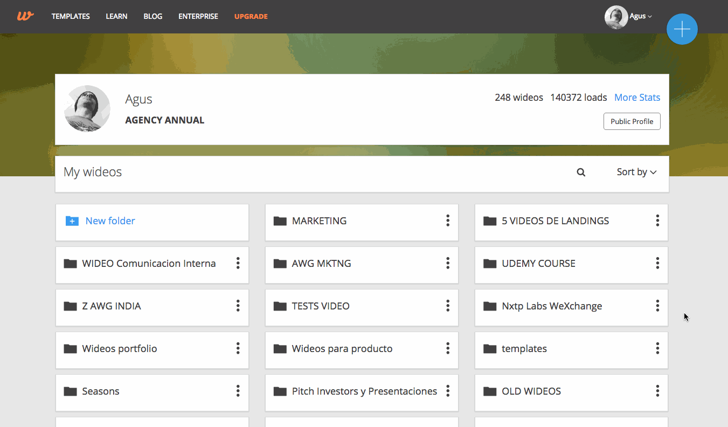Click the 140372 loads count
The image size is (728, 427).
(579, 98)
